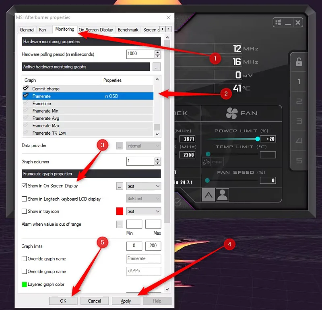Screen dimensions: 322x310
Task: Click the user-defined fan profile icon
Action: [223, 195]
